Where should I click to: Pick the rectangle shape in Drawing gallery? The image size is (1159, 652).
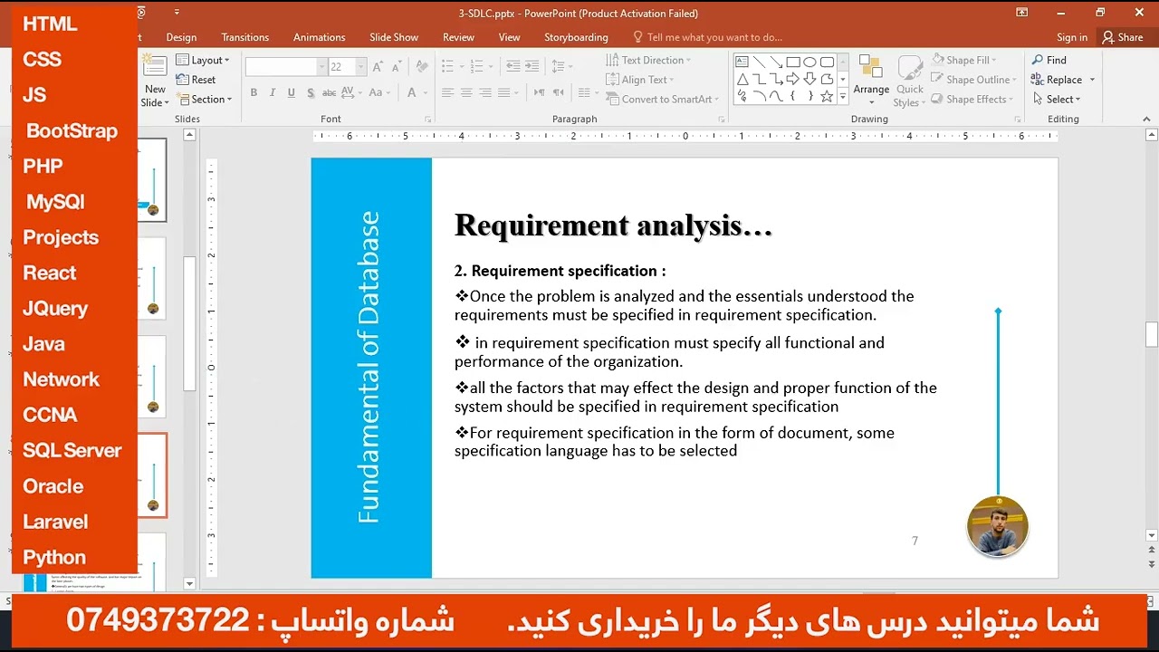pos(793,62)
